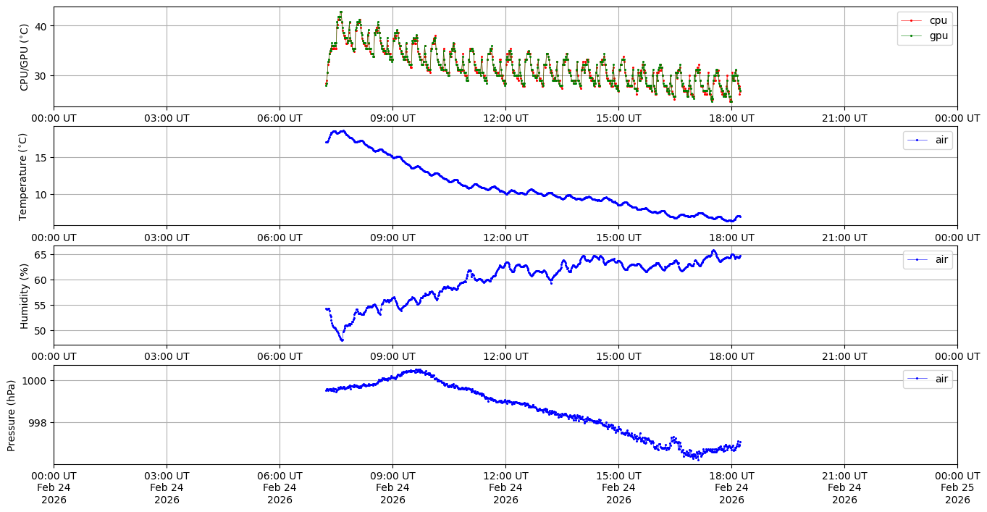Click the green gpu legend marker
This screenshot has height=512, width=987.
pyautogui.click(x=910, y=35)
